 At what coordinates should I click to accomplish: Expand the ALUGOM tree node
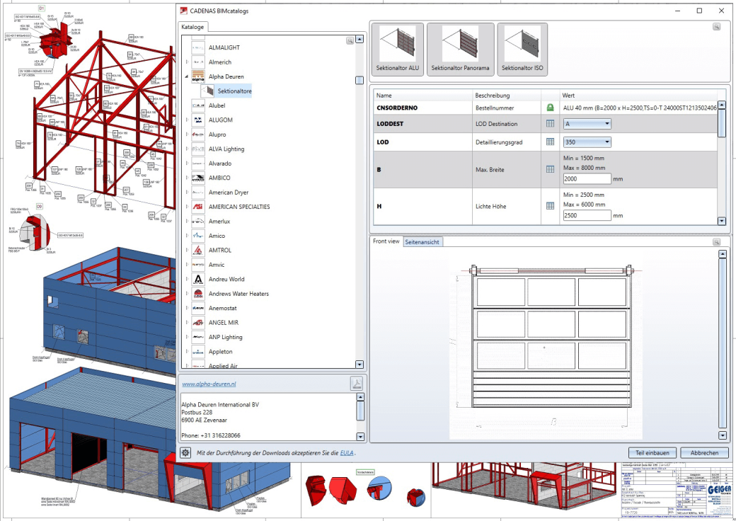point(187,120)
